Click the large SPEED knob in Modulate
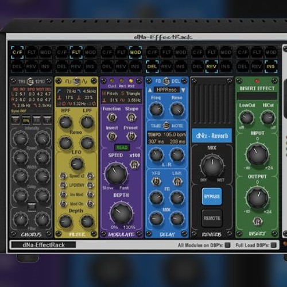The image size is (287, 287). click(116, 174)
